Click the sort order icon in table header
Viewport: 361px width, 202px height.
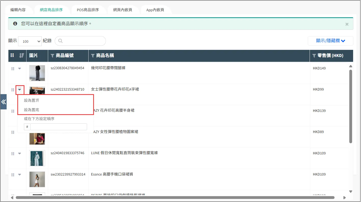tap(22, 55)
